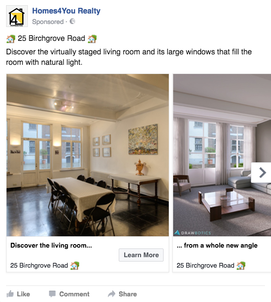Click the Sponsored label
This screenshot has width=271, height=302.
(x=48, y=22)
